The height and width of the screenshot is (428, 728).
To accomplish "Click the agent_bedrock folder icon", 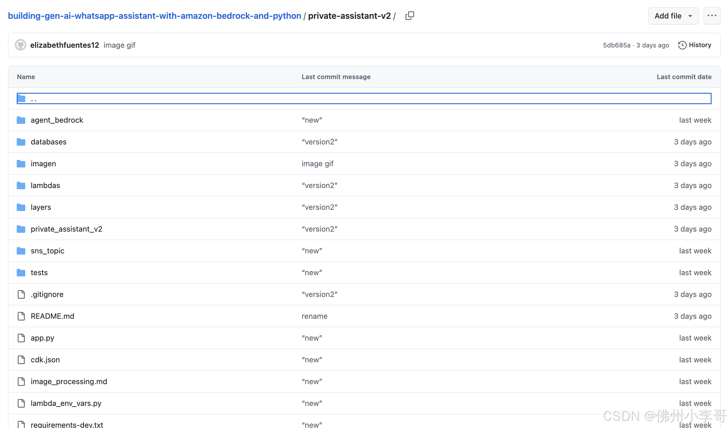I will pos(21,120).
